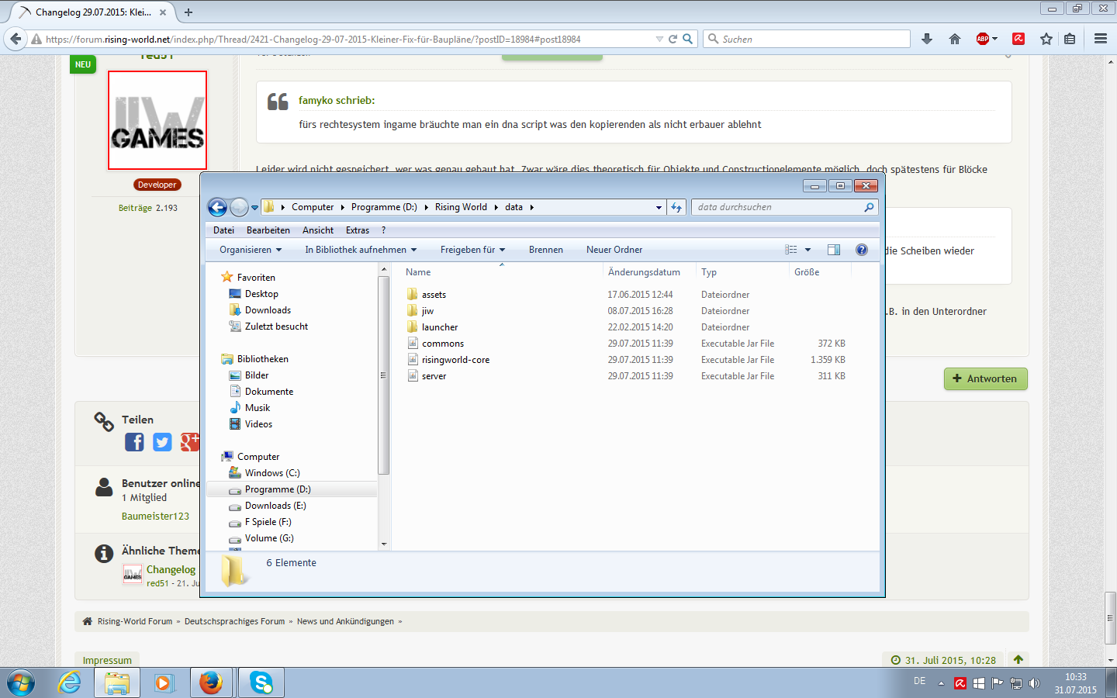Open the view options dropdown arrow

tap(807, 250)
